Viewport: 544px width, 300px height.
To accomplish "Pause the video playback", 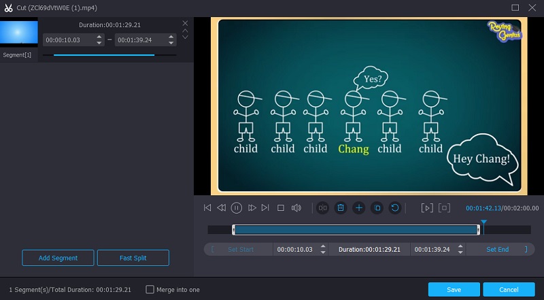I will pyautogui.click(x=237, y=207).
